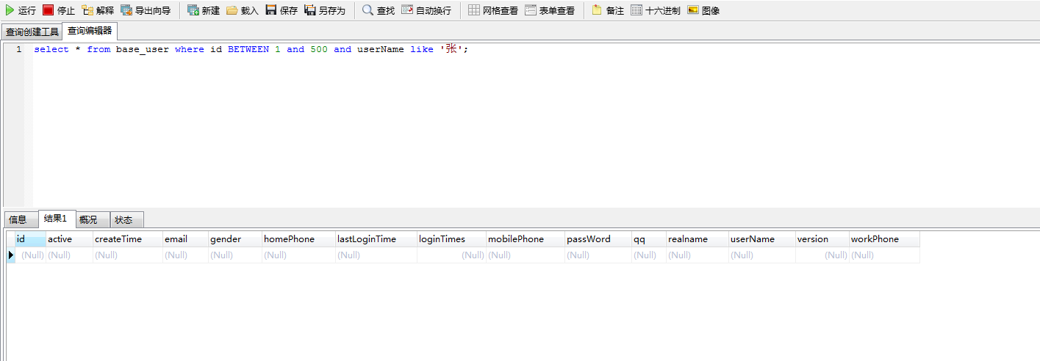The height and width of the screenshot is (361, 1040).
Task: Create new query with 新建
Action: [204, 10]
